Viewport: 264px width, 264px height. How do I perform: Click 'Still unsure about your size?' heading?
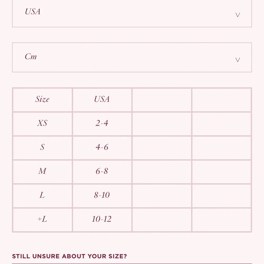point(69,256)
